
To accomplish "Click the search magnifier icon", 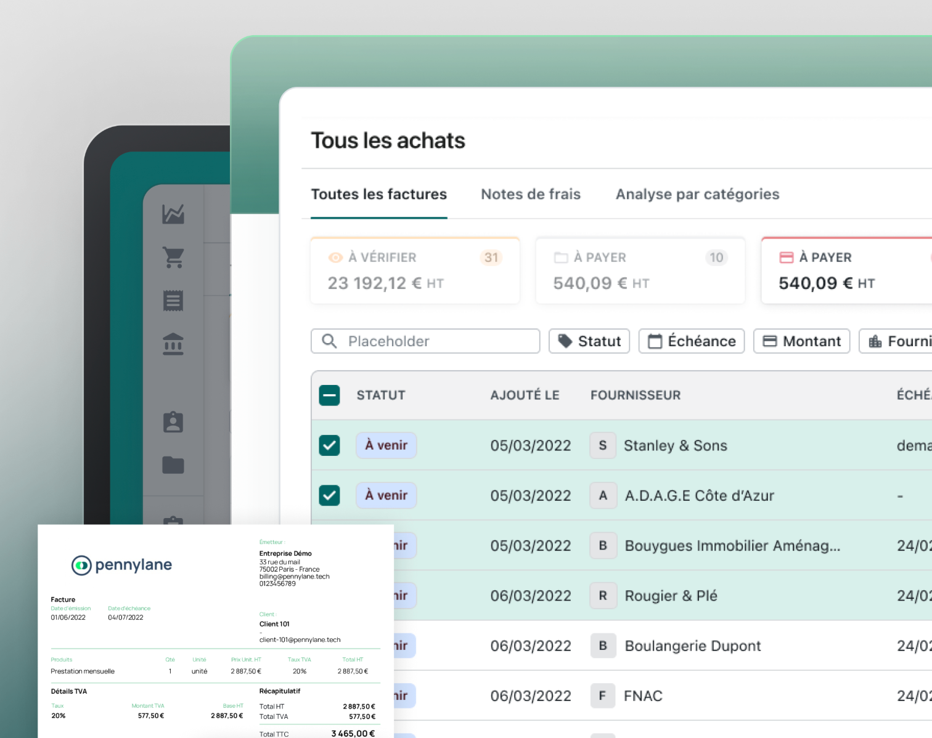I will pyautogui.click(x=330, y=341).
